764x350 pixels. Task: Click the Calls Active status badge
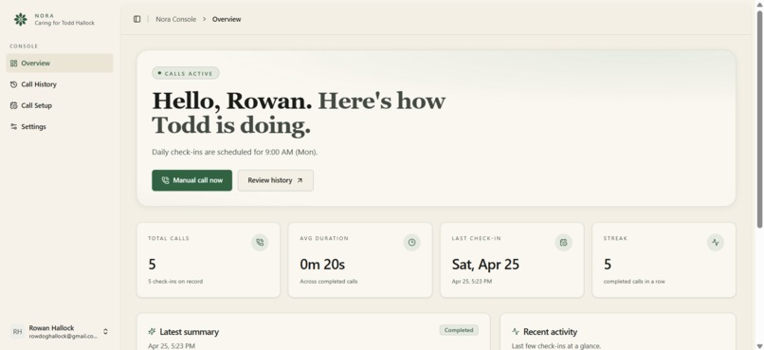pos(186,73)
